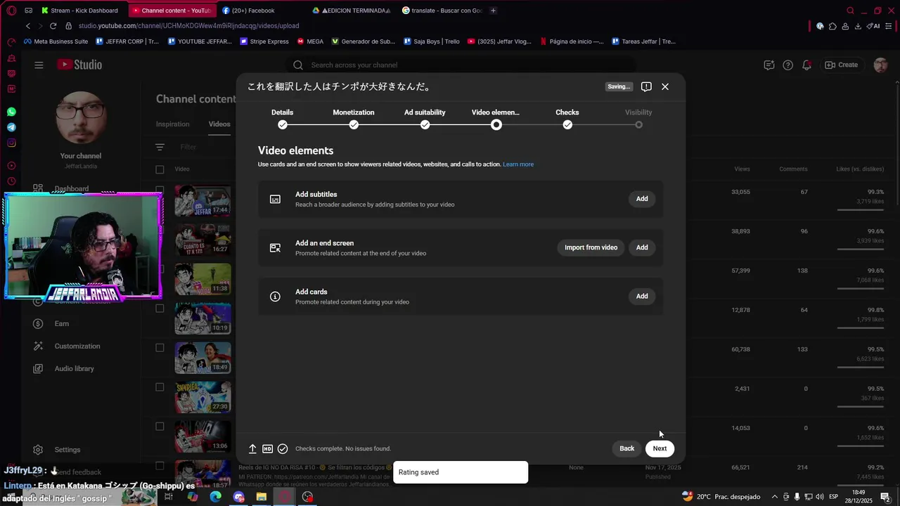
Task: Select checkbox for the 27:30 video
Action: tap(160, 387)
